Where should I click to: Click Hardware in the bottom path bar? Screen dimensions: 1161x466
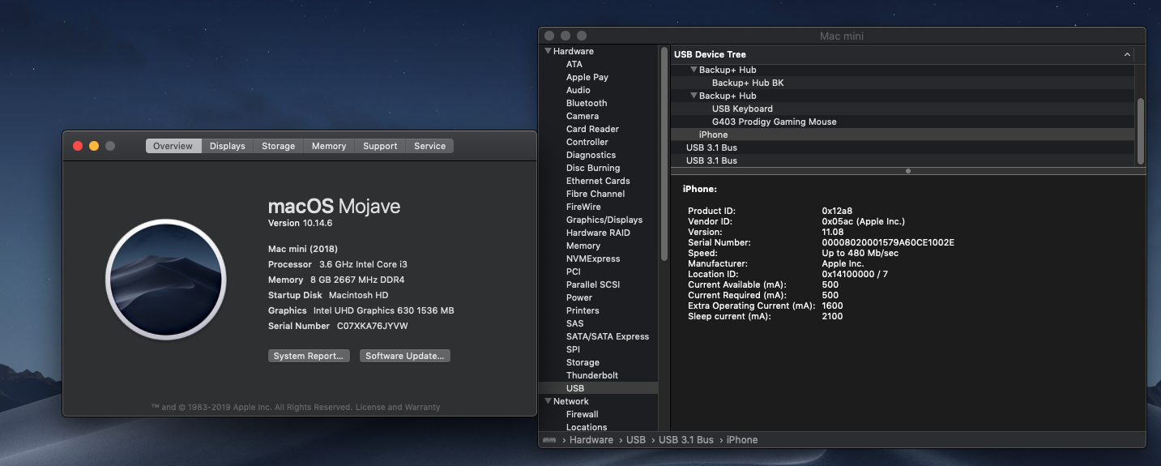(x=591, y=440)
